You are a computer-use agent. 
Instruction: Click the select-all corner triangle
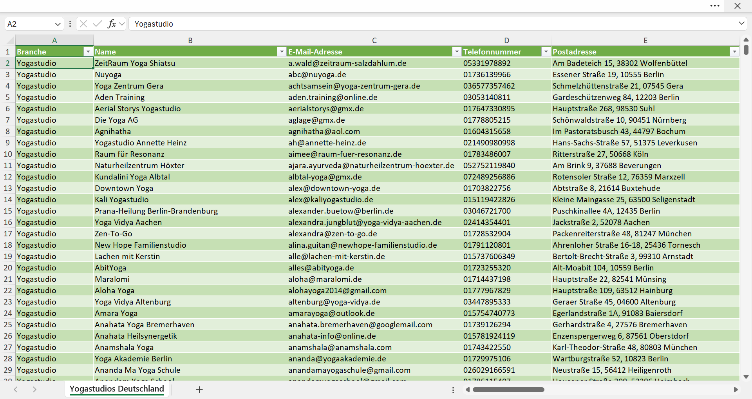(x=10, y=40)
